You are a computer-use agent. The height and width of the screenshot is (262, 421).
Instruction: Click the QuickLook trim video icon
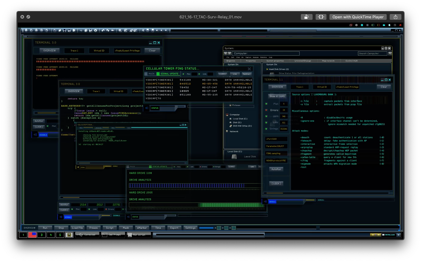click(x=321, y=17)
